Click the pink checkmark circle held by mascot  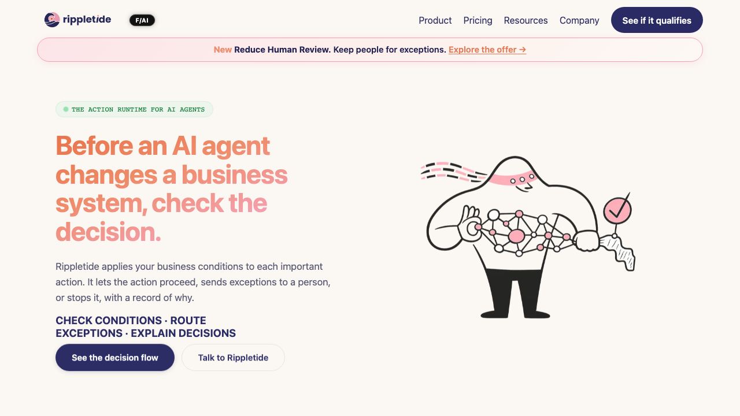pos(617,210)
